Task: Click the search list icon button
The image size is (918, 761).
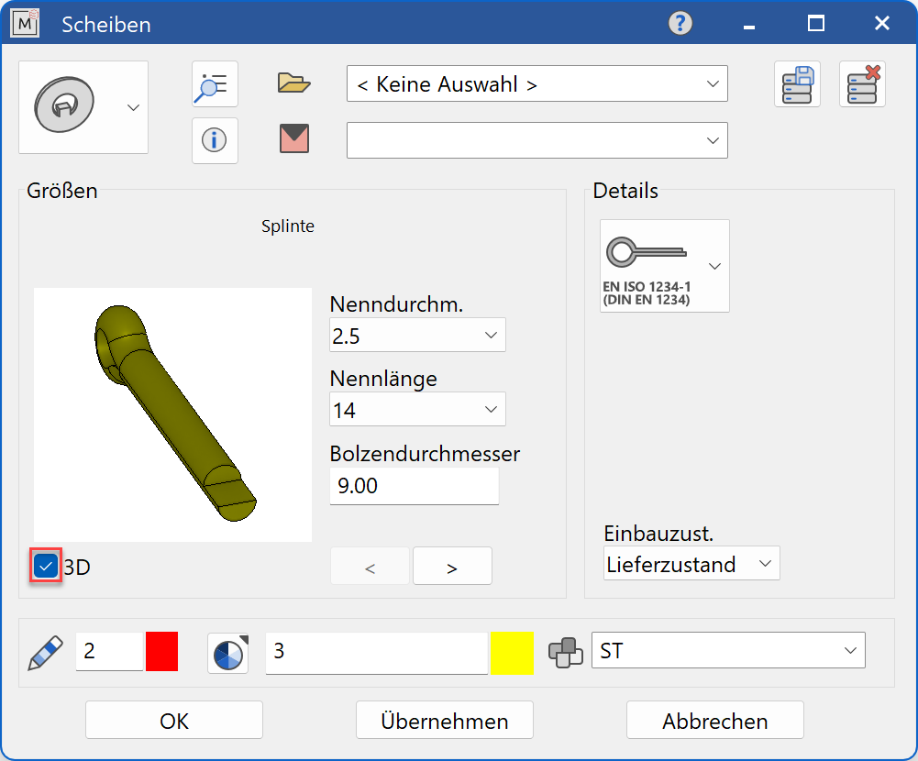Action: [x=215, y=83]
